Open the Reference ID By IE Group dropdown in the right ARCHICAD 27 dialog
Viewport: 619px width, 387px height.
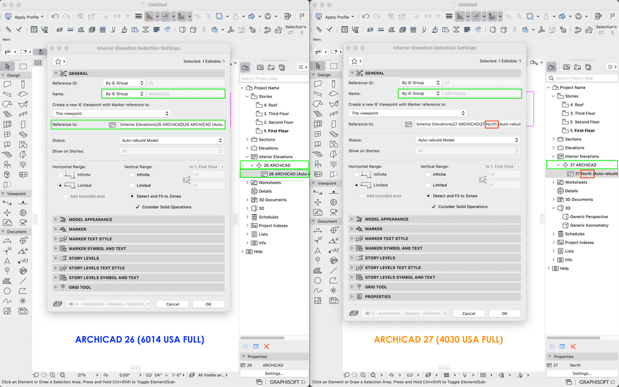click(x=420, y=83)
